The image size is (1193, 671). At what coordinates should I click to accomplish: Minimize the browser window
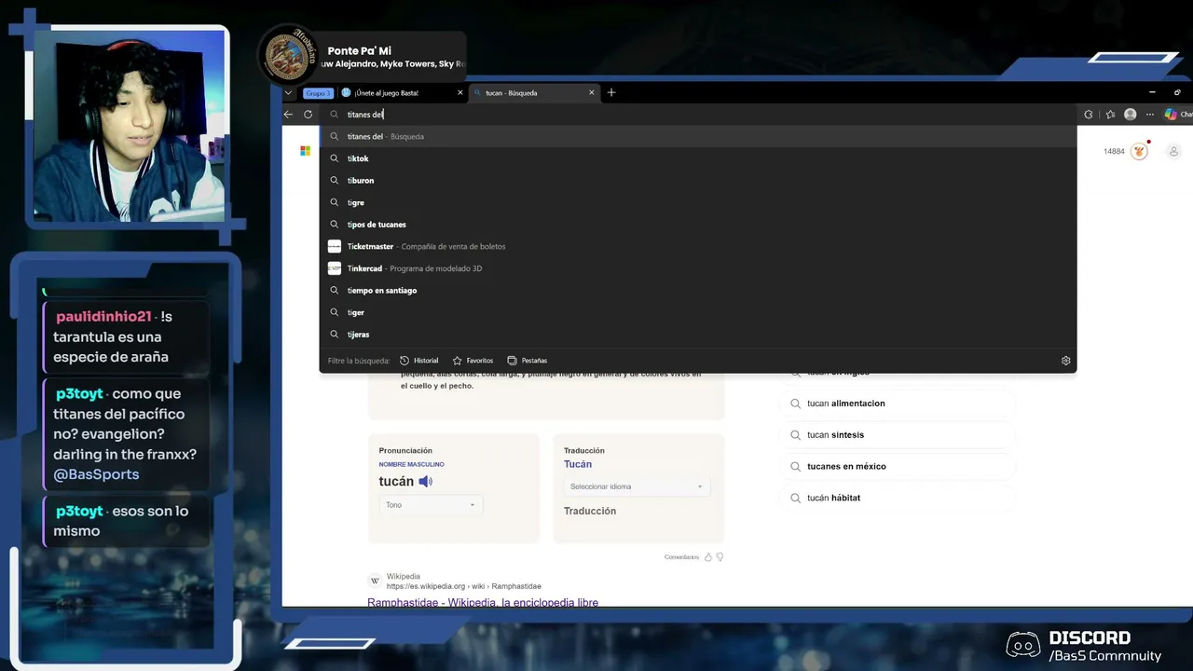point(1152,92)
